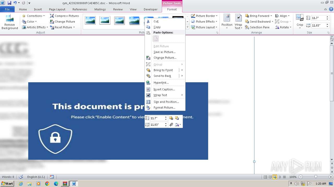Switch to Web Layout view
334x187 pixels.
point(275,177)
